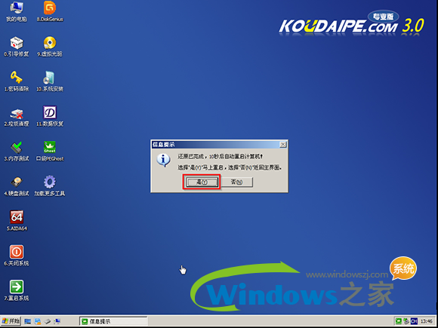This screenshot has height=328, width=438.
Task: Click the show desktop quick launch icon
Action: [27, 321]
